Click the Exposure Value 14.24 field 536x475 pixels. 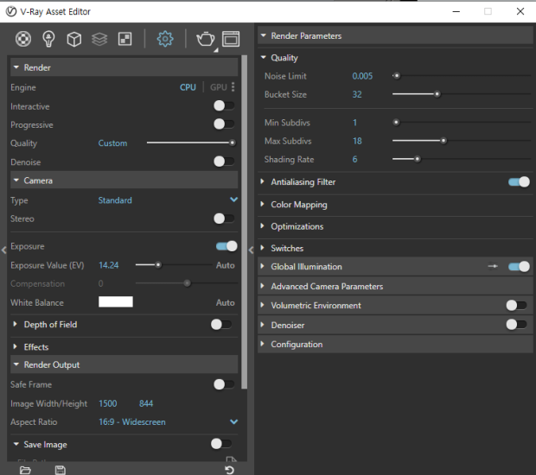click(109, 265)
